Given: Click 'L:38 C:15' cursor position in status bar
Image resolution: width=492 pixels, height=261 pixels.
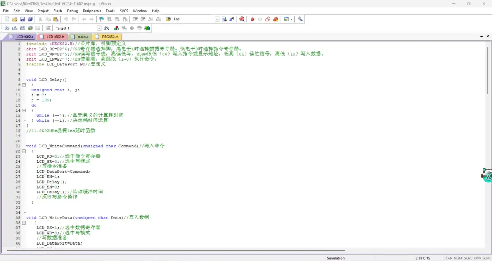Looking at the screenshot, I should (423, 258).
